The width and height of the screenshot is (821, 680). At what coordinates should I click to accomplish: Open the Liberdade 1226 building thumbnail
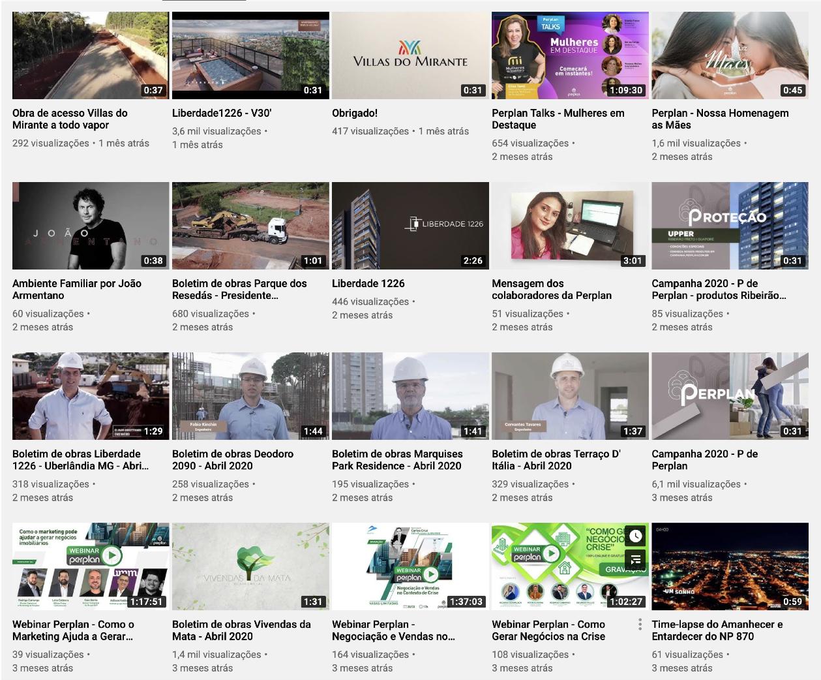point(410,226)
